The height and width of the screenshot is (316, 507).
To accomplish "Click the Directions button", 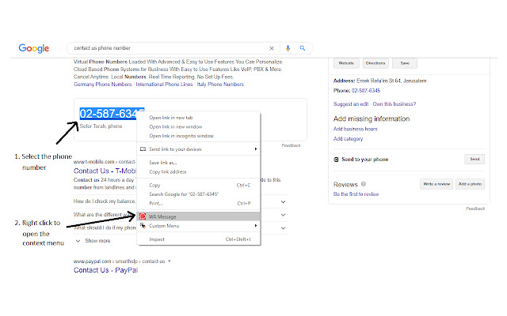I will click(375, 63).
